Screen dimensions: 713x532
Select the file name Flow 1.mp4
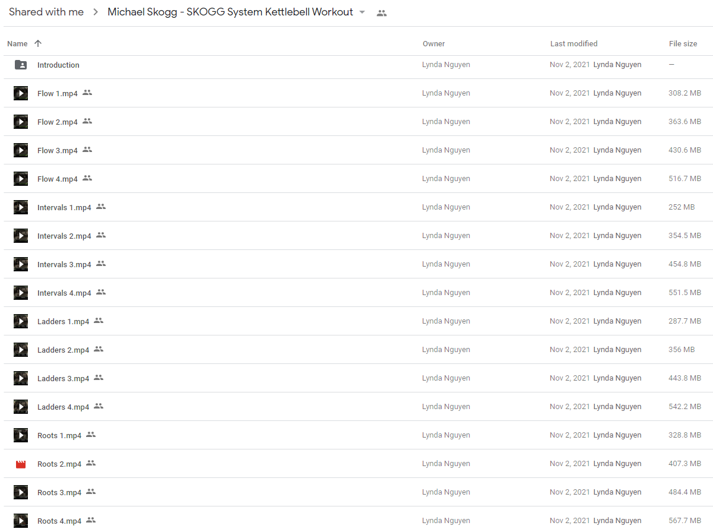58,94
